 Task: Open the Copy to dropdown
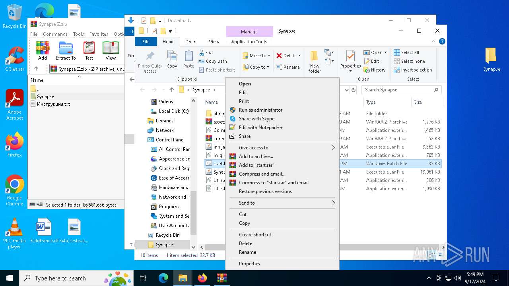(256, 67)
